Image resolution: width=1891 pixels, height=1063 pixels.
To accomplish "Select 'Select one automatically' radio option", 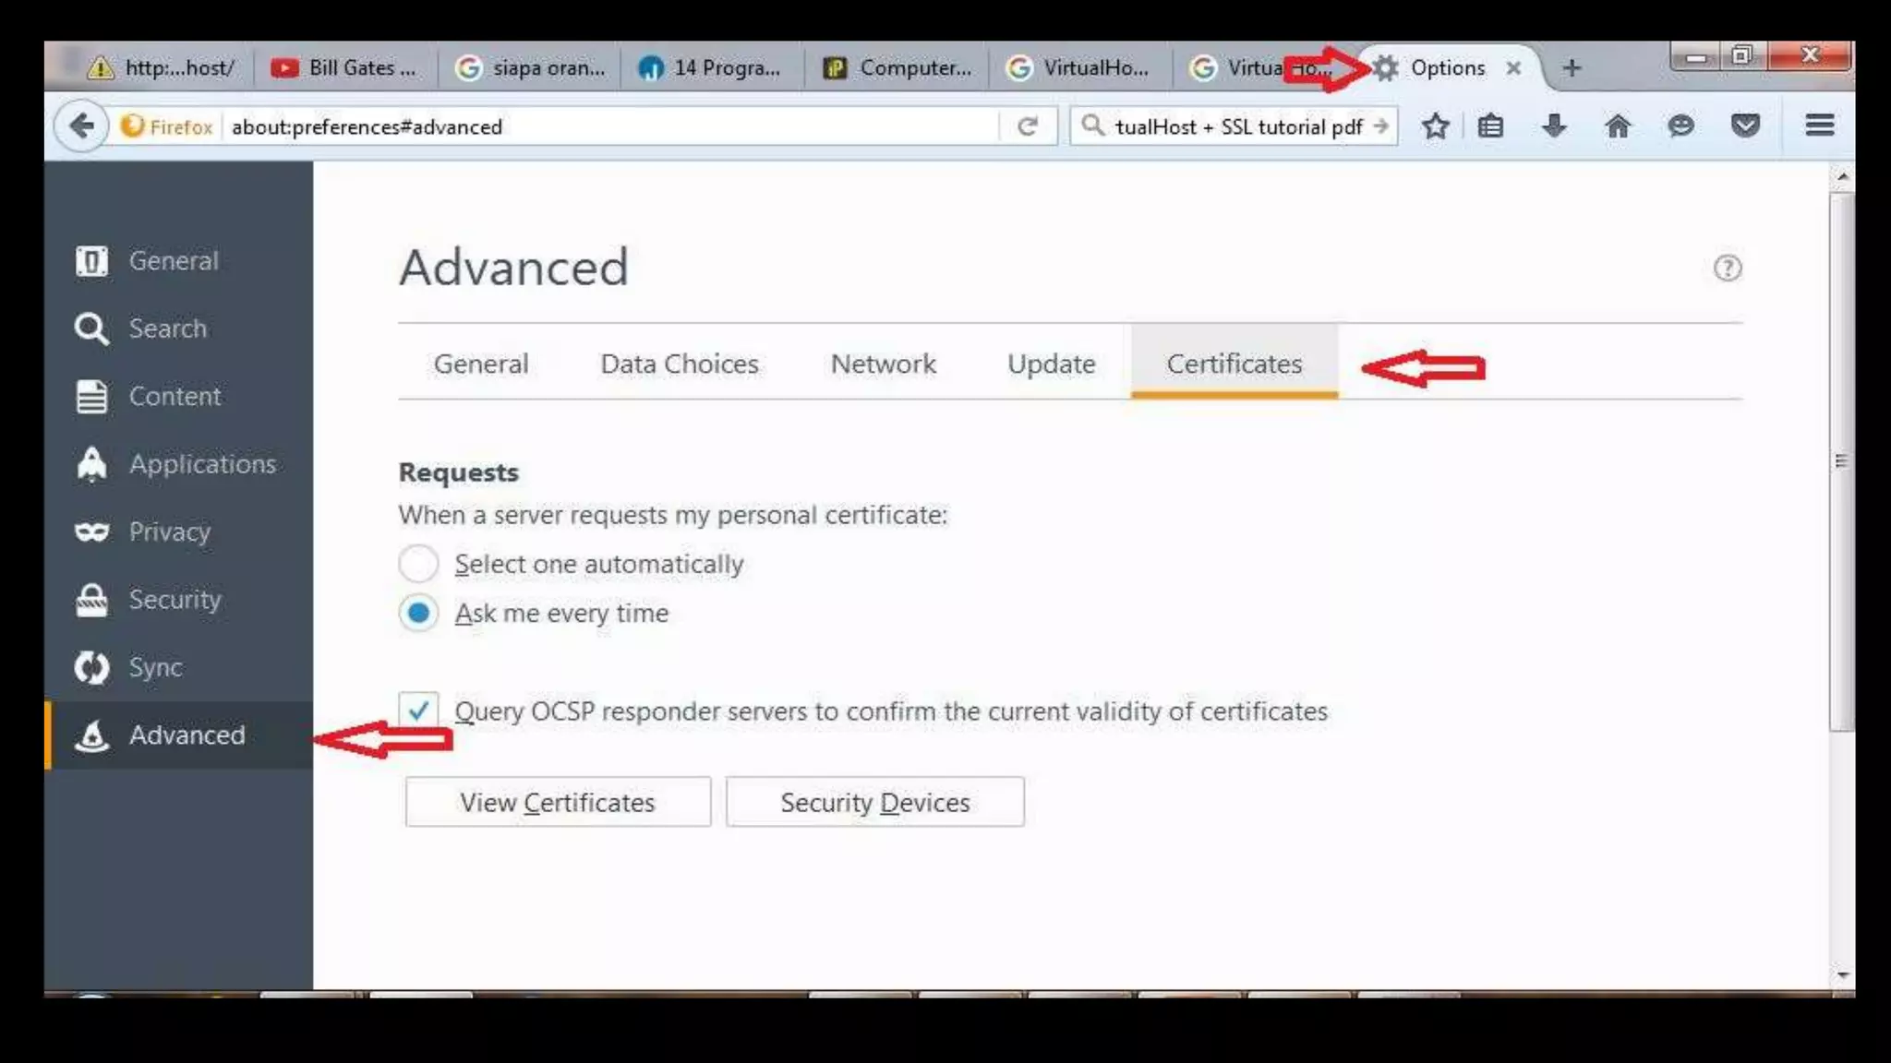I will click(418, 564).
